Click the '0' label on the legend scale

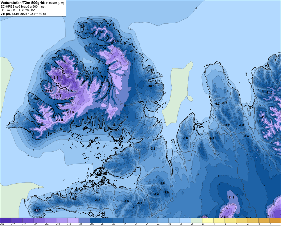point(203,224)
